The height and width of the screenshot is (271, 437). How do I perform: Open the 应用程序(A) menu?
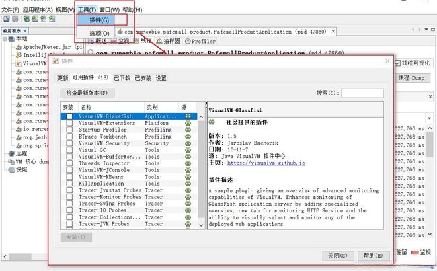pyautogui.click(x=38, y=10)
